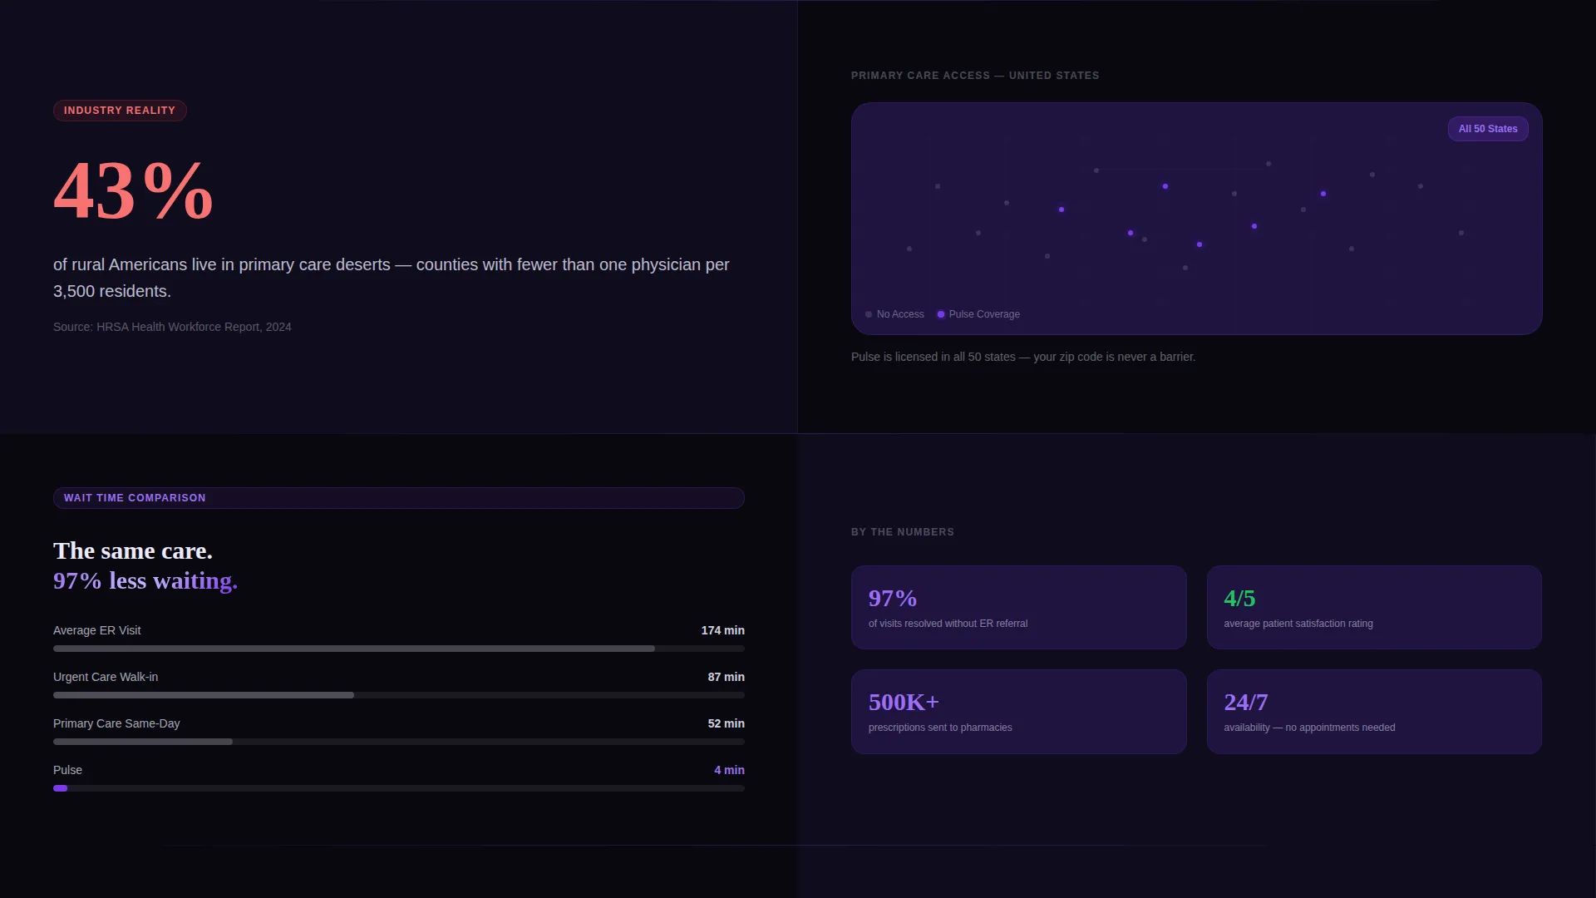1596x898 pixels.
Task: Click the 174 min value label
Action: tap(722, 630)
